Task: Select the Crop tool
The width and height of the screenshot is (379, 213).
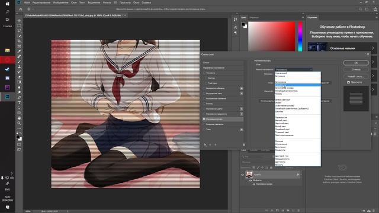Action: point(19,41)
